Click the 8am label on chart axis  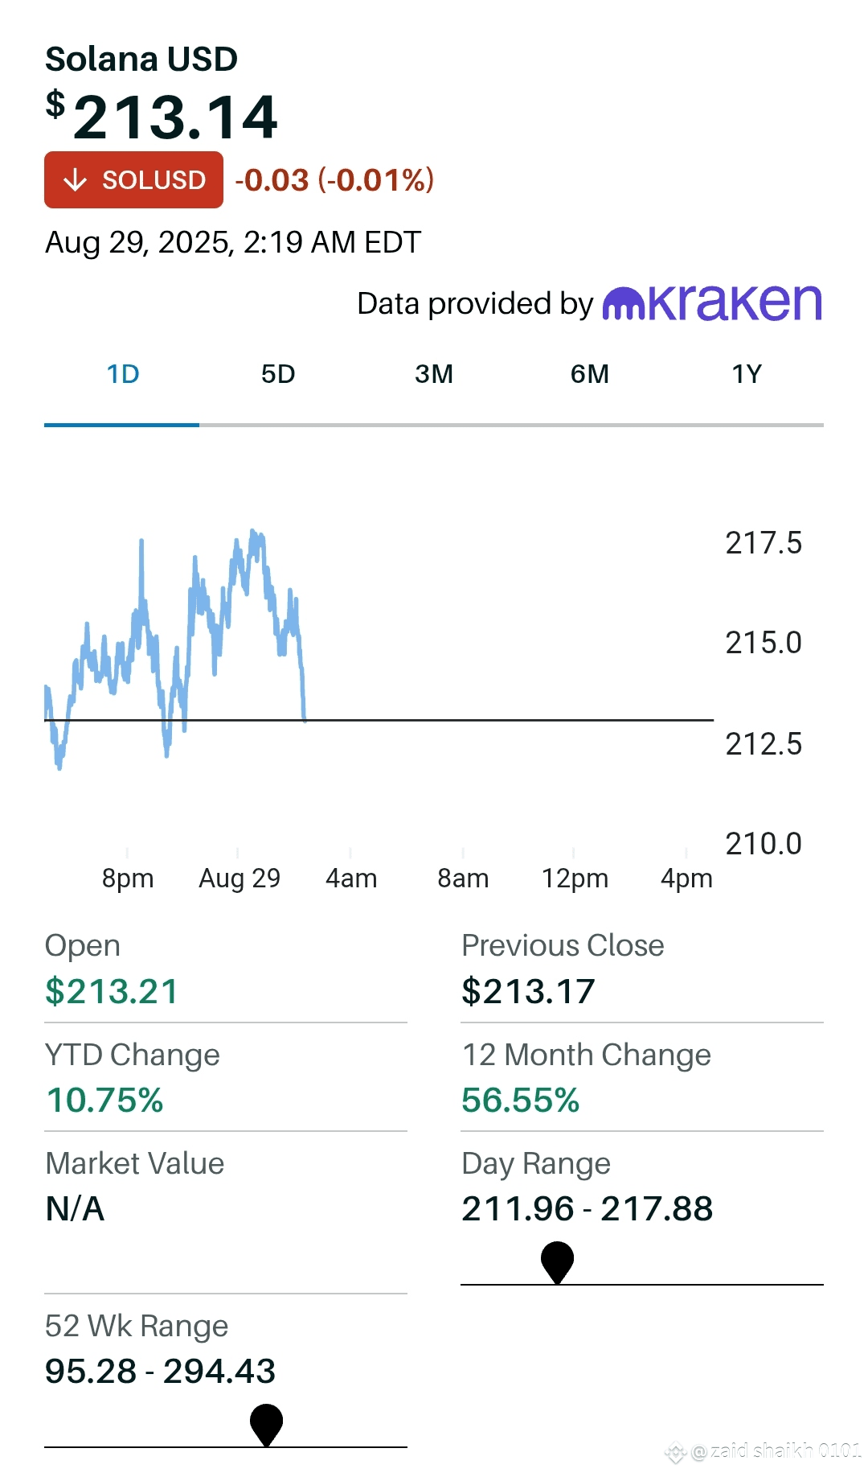click(463, 878)
